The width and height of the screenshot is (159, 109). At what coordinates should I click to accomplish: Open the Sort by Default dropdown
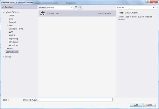[x=60, y=8]
